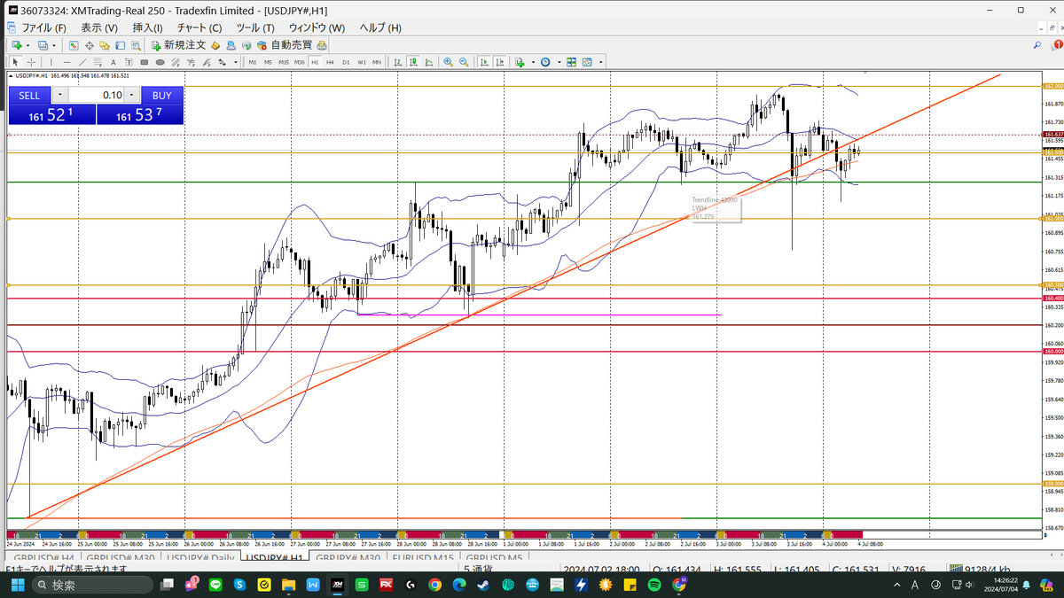Toggle the Market Watch window icon

pyautogui.click(x=74, y=45)
